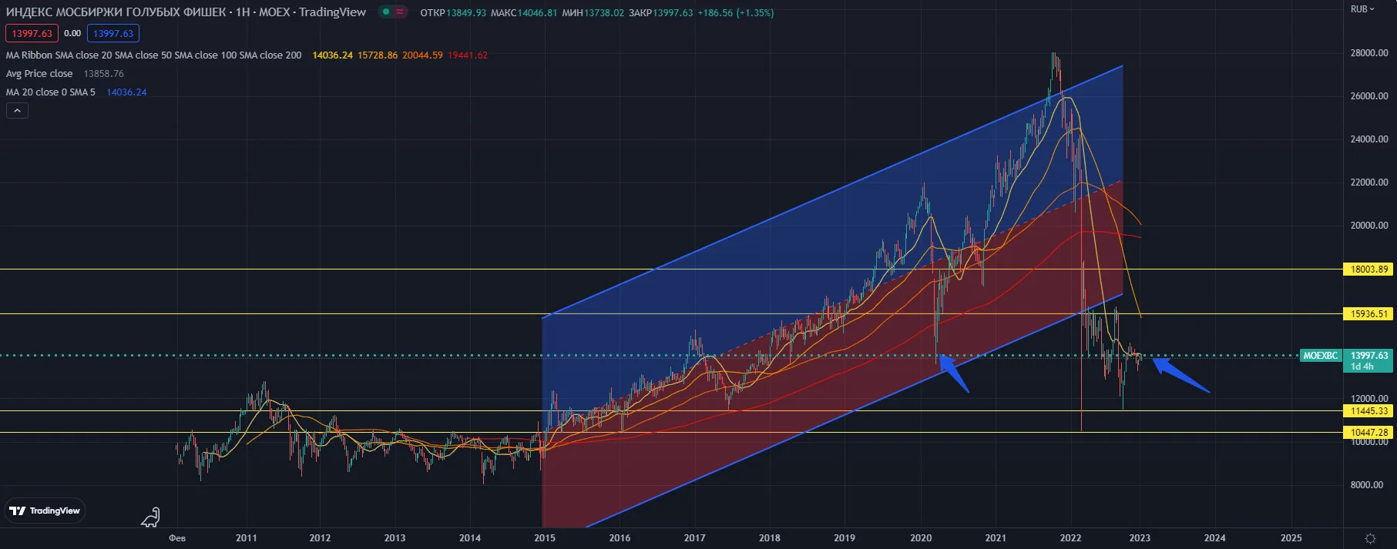Click the 28000.00 mark on the price scale
The image size is (1397, 549).
click(x=1369, y=53)
